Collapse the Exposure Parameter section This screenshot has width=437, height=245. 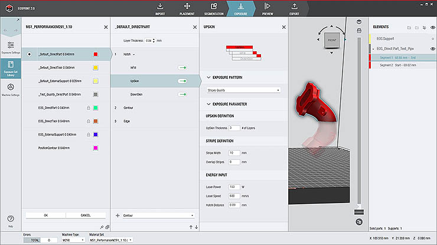[x=208, y=104]
